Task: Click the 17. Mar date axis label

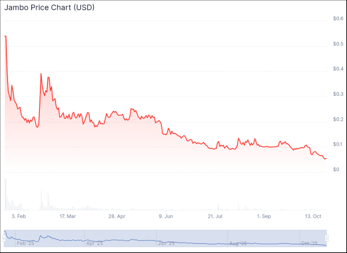Action: pyautogui.click(x=67, y=217)
